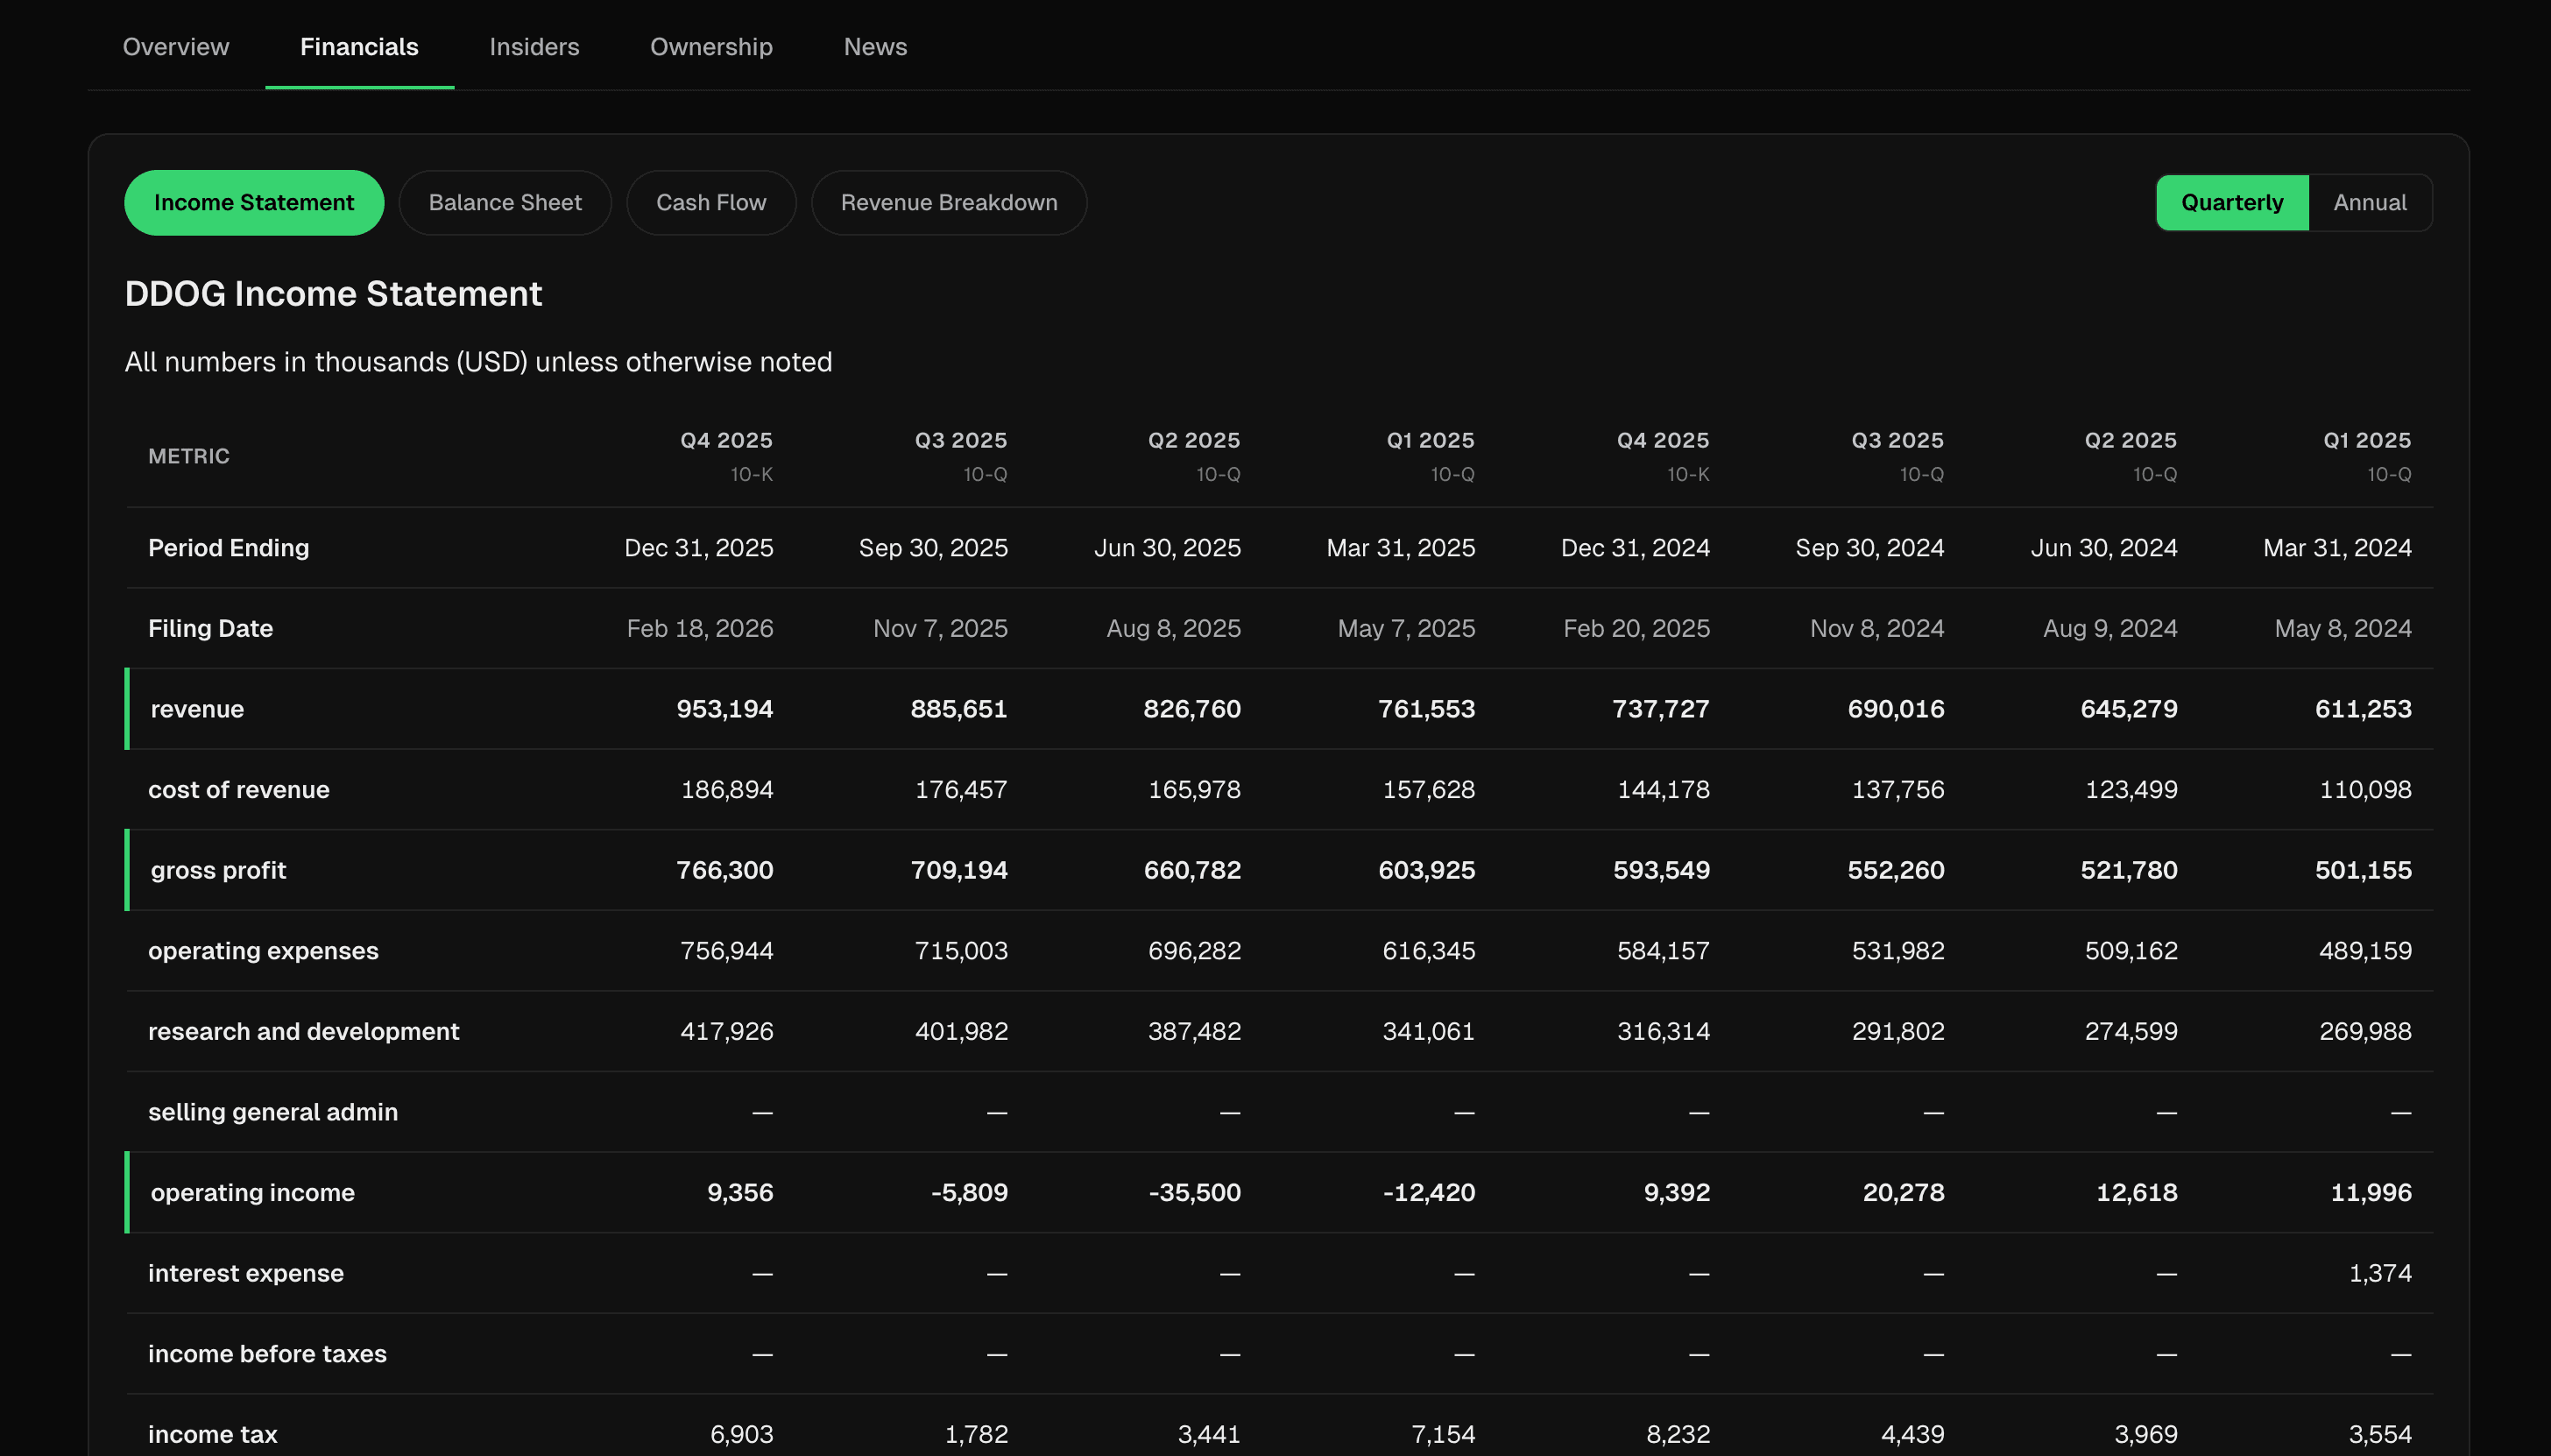Image resolution: width=2551 pixels, height=1456 pixels.
Task: Select the Income Statement pill
Action: coord(254,203)
